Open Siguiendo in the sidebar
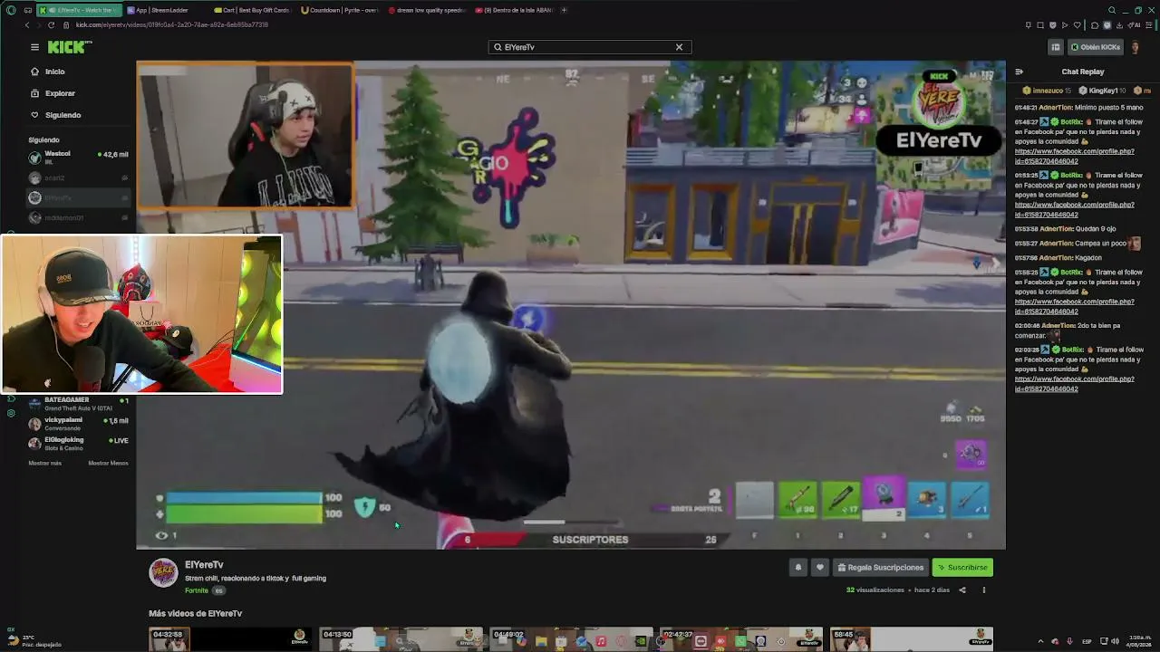Screen dimensions: 1160x652 tap(63, 115)
